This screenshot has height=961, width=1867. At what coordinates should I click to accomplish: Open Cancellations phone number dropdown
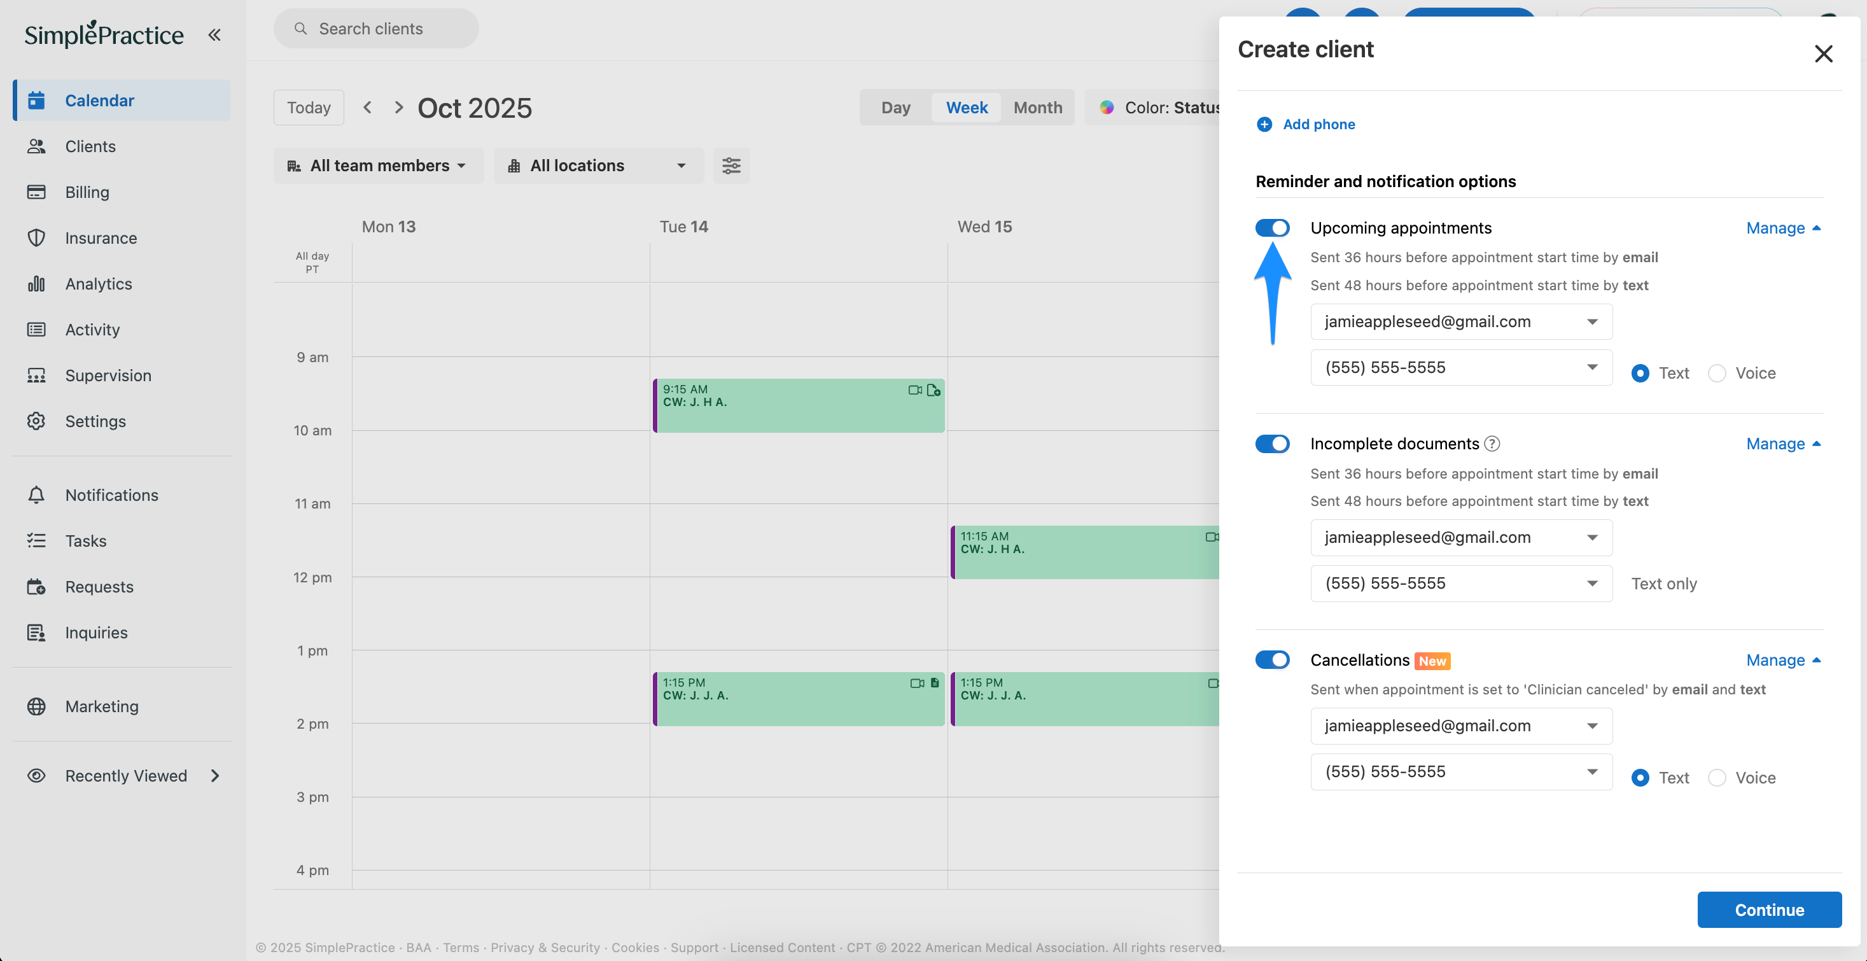pyautogui.click(x=1461, y=772)
